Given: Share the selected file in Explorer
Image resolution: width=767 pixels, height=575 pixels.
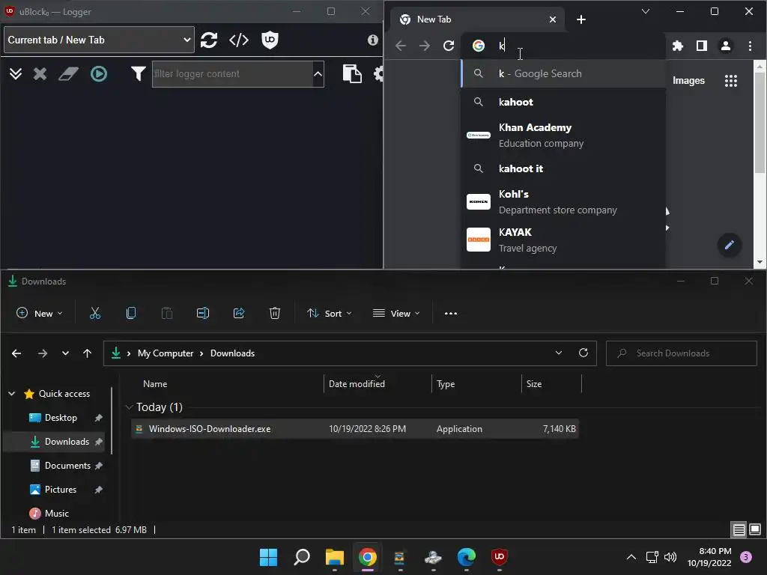Looking at the screenshot, I should coord(239,314).
